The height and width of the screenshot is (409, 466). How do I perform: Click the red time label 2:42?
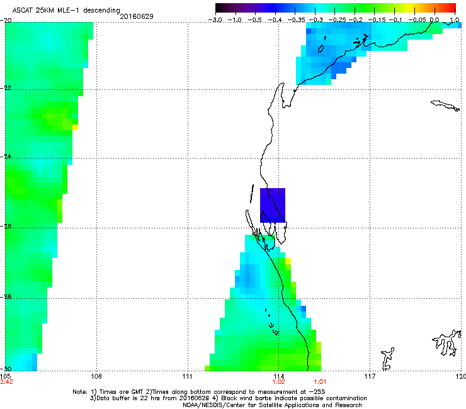click(x=6, y=382)
